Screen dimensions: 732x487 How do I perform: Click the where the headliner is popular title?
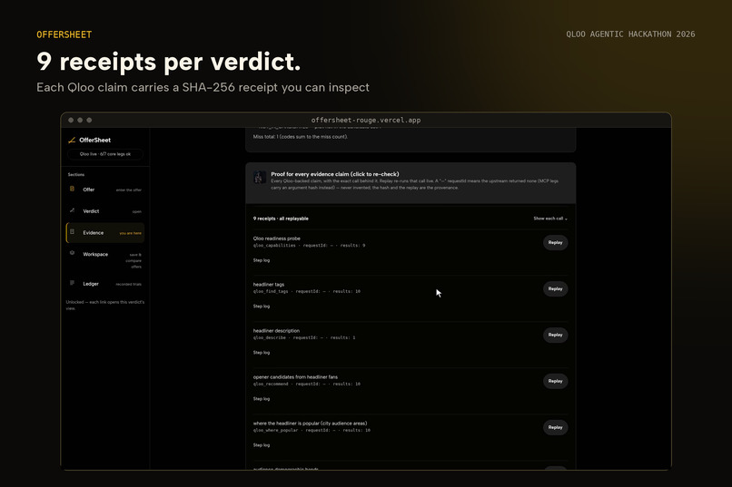[310, 424]
